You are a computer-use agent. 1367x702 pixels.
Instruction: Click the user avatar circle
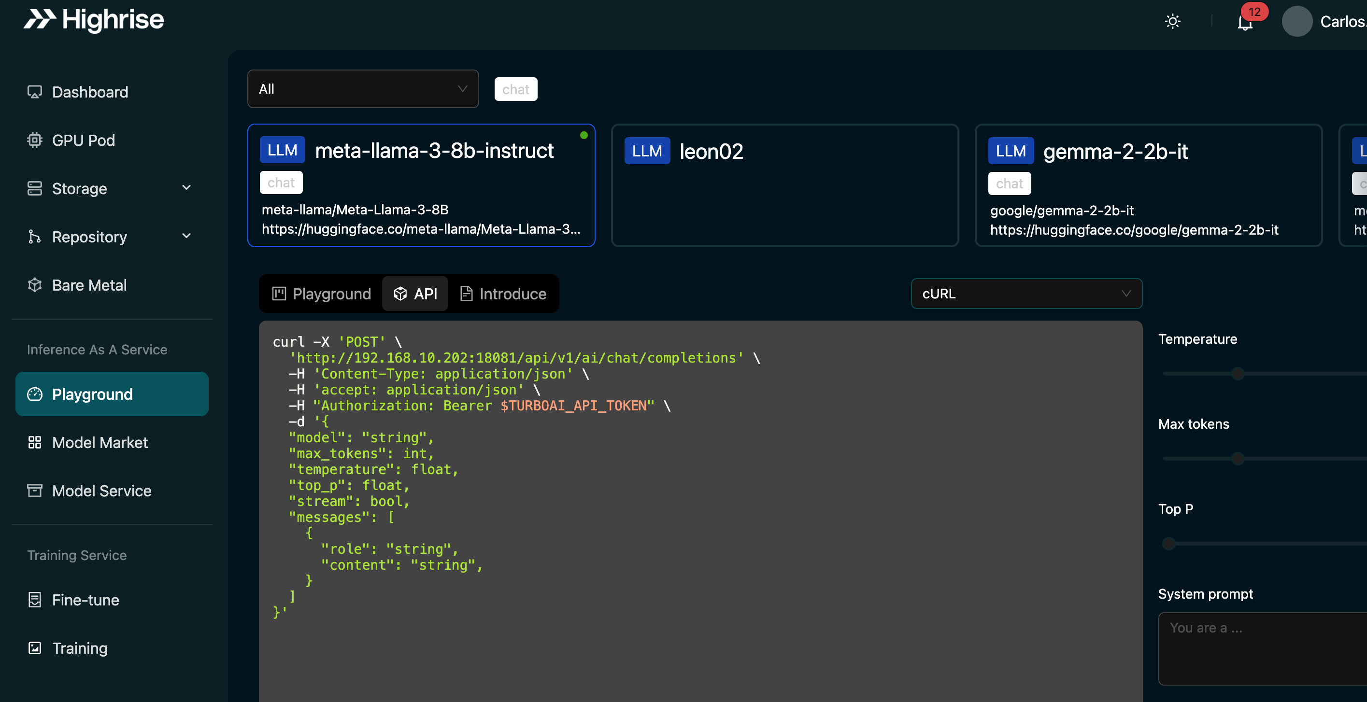(1296, 21)
